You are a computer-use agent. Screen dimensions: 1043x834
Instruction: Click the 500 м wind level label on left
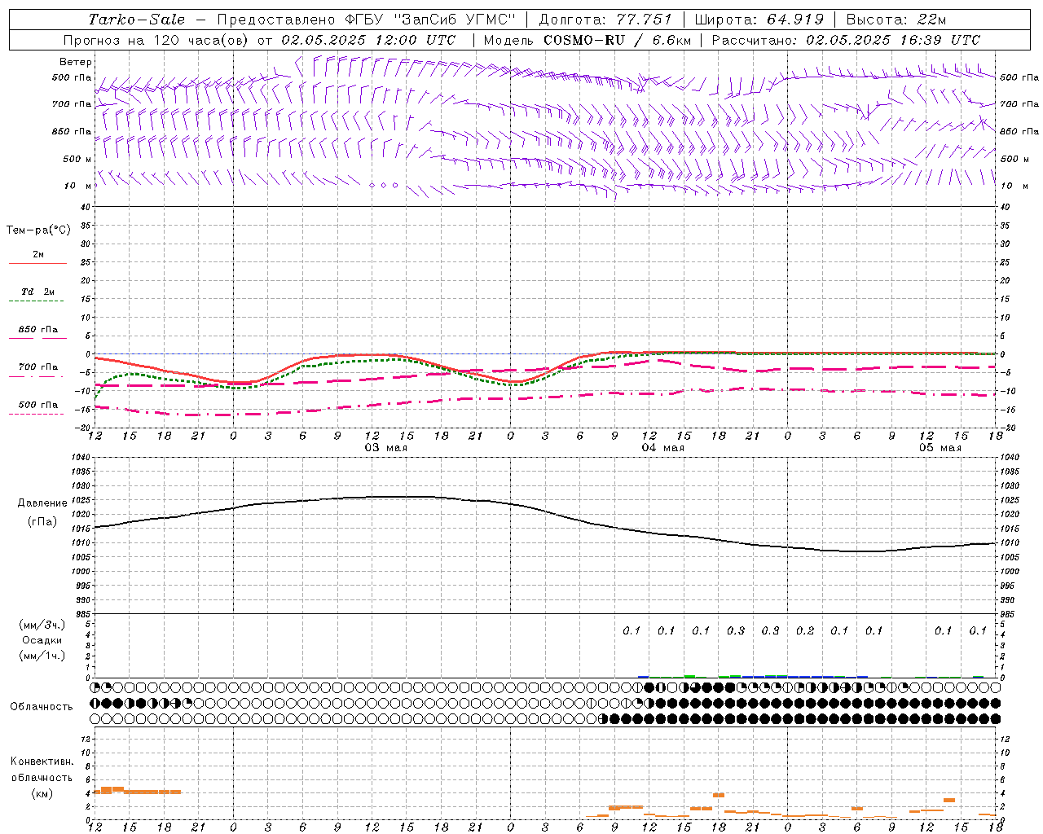(x=77, y=159)
